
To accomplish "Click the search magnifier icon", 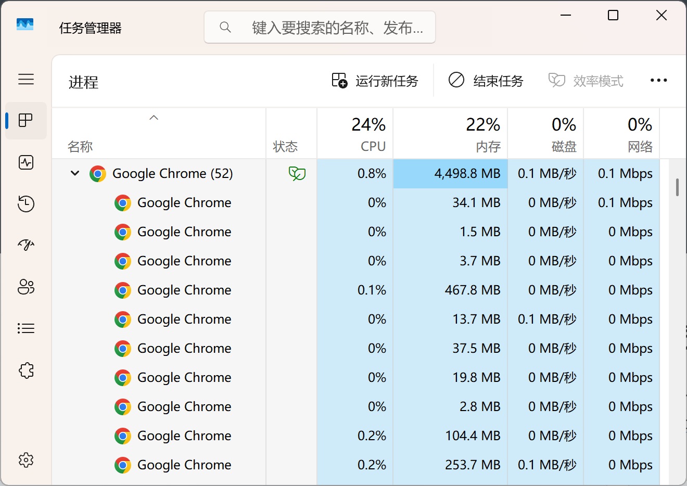I will click(225, 27).
